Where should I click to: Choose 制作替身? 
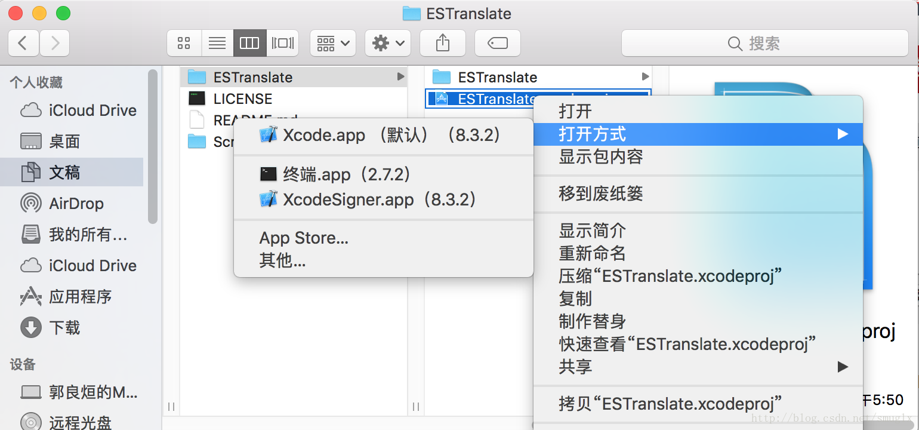click(698, 321)
